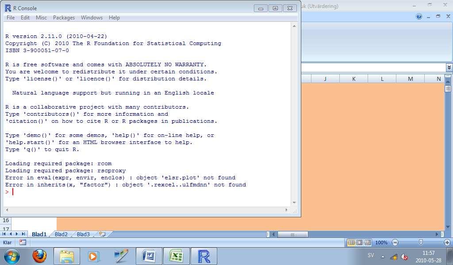The image size is (453, 265).
Task: Switch to Microsoft Word on the taskbar
Action: click(x=149, y=256)
